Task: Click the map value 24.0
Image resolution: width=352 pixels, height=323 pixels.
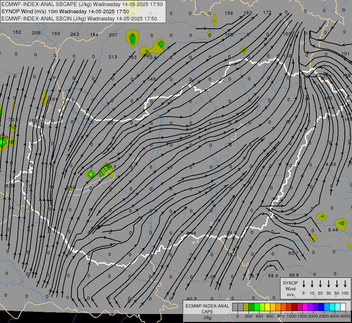Action: [232, 233]
